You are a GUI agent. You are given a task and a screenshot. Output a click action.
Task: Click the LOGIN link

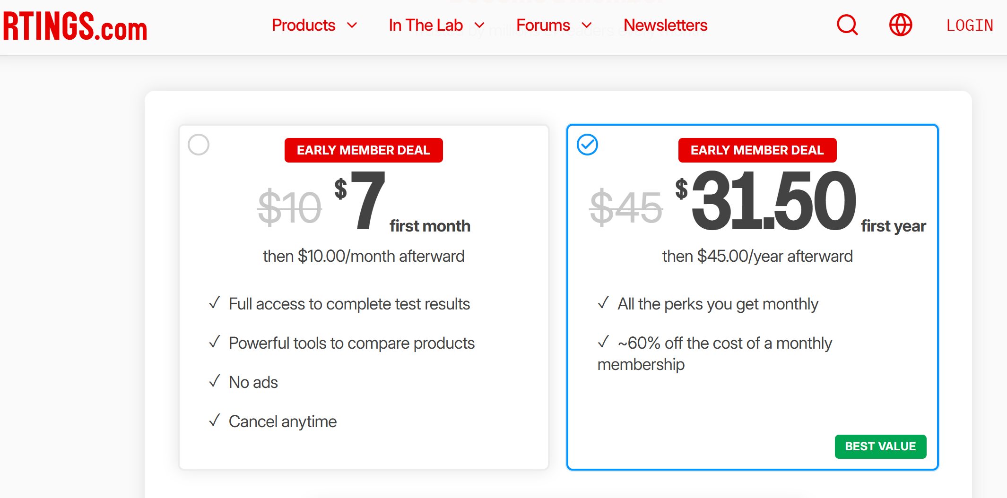pyautogui.click(x=970, y=26)
